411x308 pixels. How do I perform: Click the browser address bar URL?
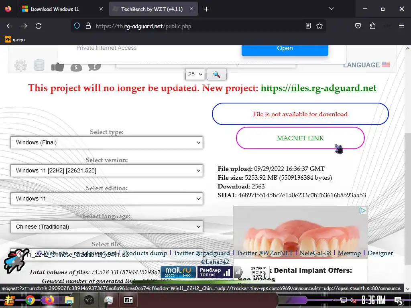143,26
